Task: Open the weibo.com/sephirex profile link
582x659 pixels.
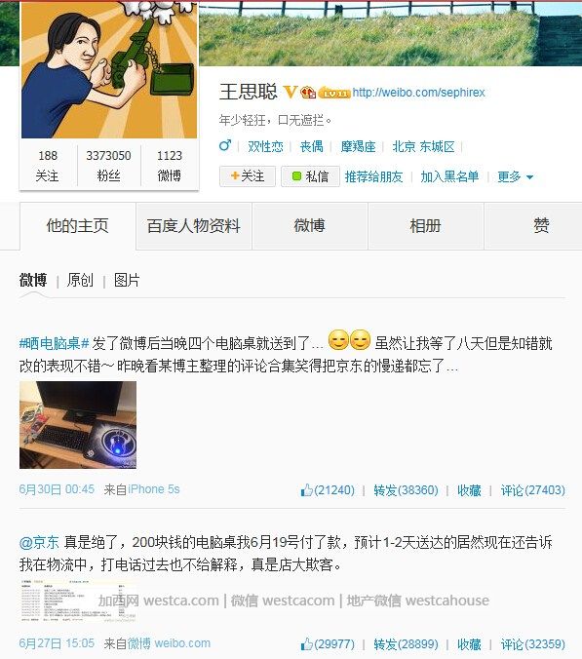Action: [418, 93]
